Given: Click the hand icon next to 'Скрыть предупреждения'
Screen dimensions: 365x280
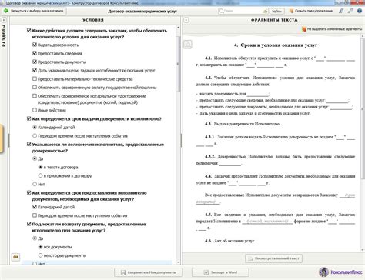Looking at the screenshot, I should pyautogui.click(x=291, y=11).
